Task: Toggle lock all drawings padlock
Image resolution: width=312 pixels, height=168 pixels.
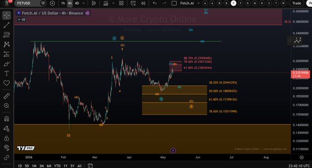Action: (x=6, y=138)
